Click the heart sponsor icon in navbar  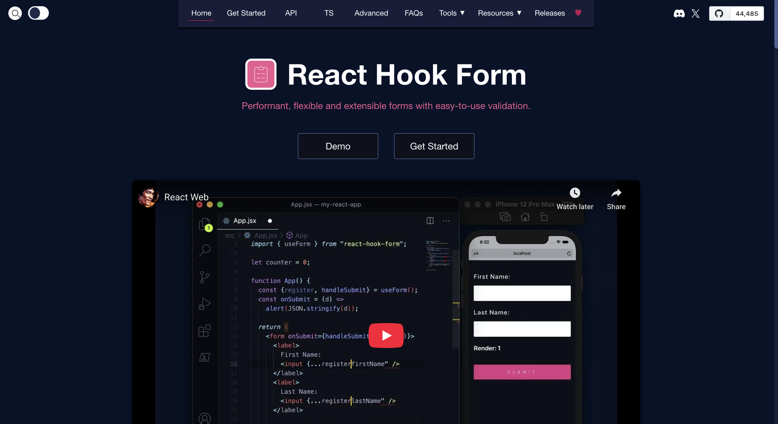coord(578,13)
